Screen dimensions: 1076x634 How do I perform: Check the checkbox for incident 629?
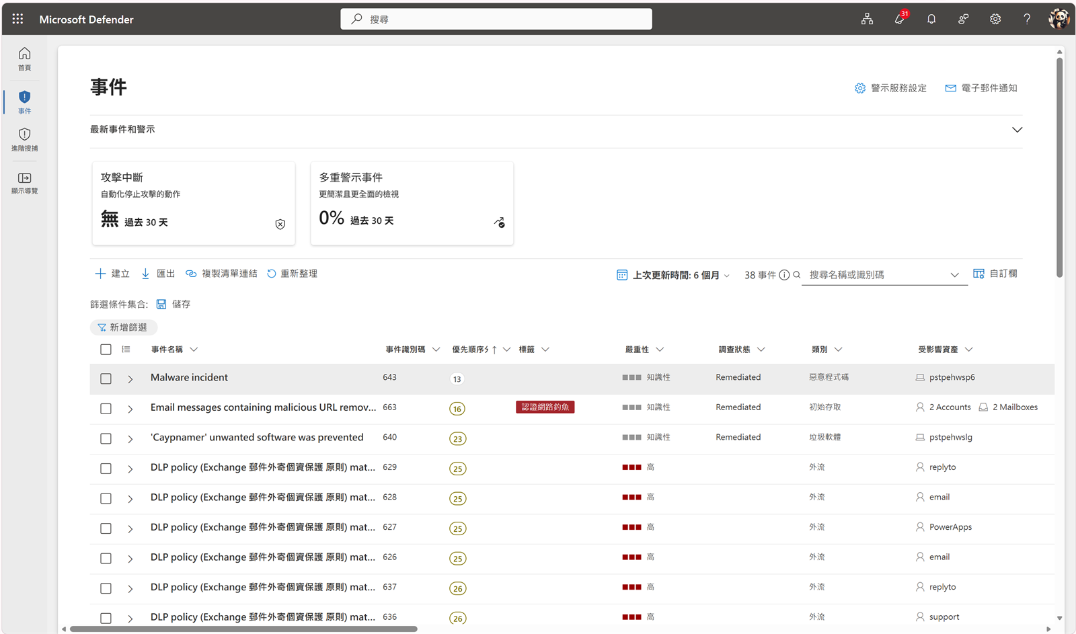(x=106, y=469)
